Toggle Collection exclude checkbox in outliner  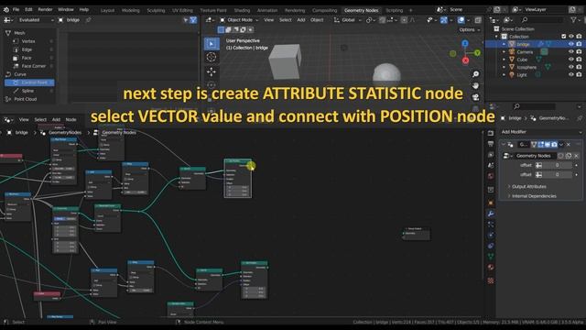(564, 37)
